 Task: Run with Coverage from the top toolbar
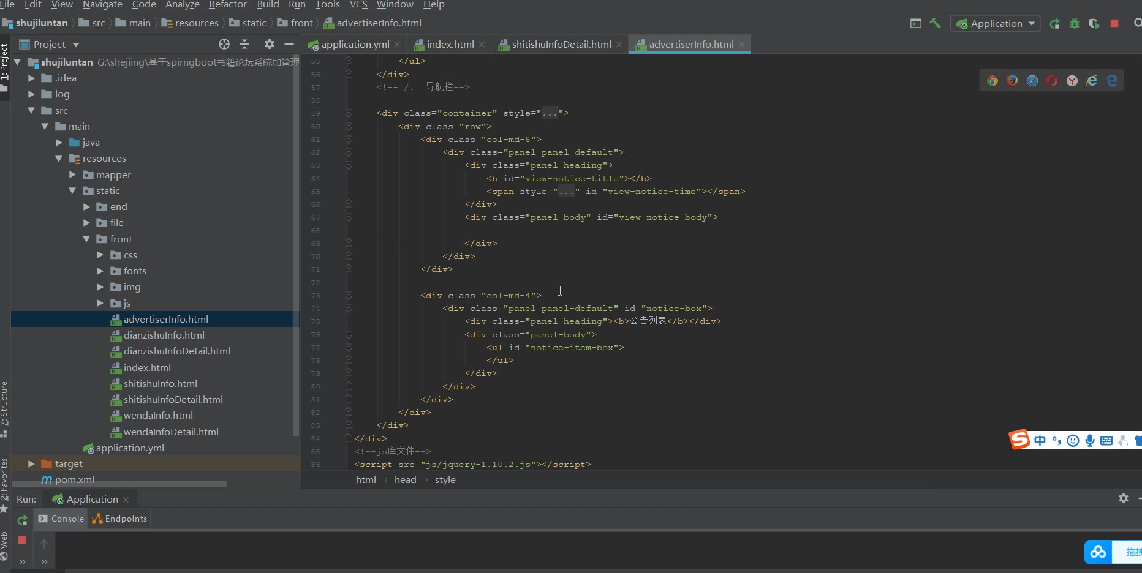click(x=1094, y=23)
